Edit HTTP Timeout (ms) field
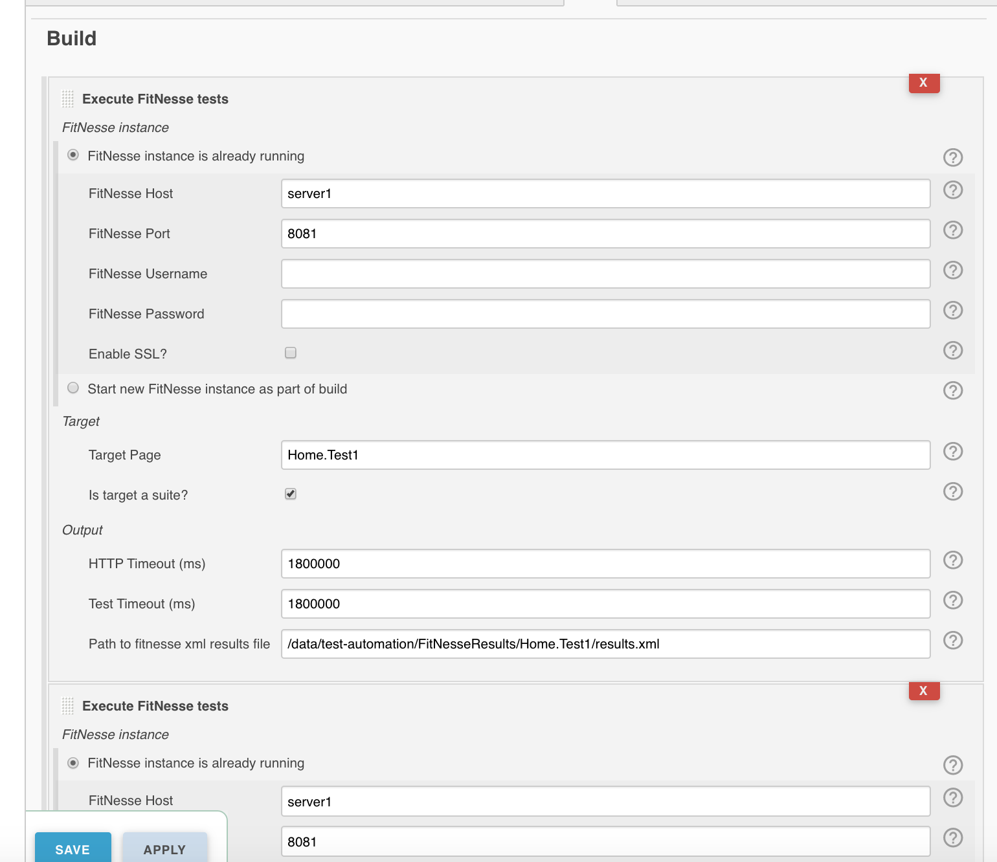This screenshot has height=862, width=997. [x=605, y=564]
